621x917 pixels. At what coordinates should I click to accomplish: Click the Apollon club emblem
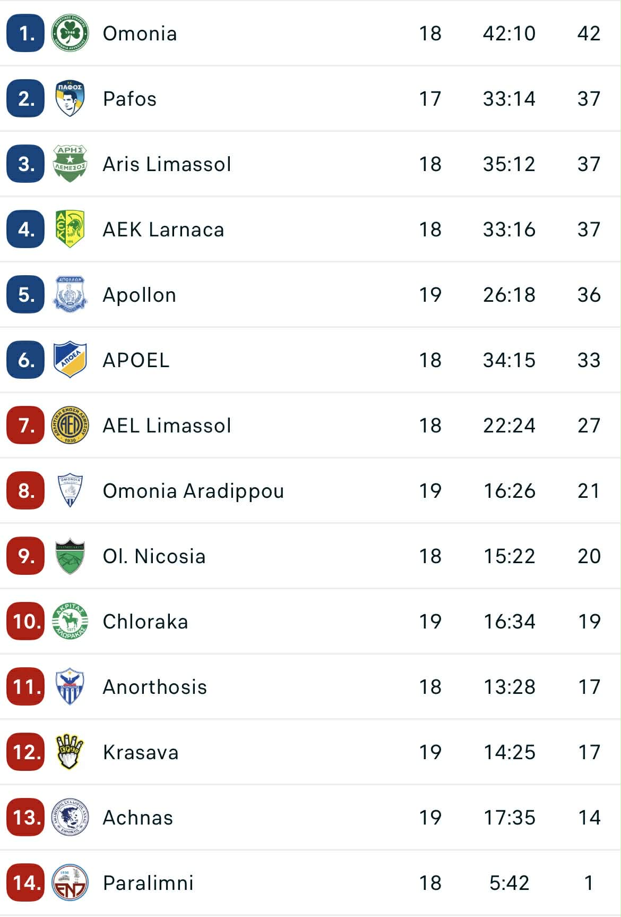pyautogui.click(x=70, y=295)
